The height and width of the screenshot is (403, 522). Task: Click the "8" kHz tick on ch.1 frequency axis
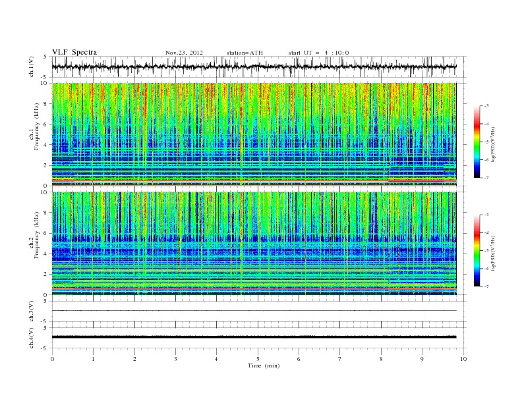(46, 104)
